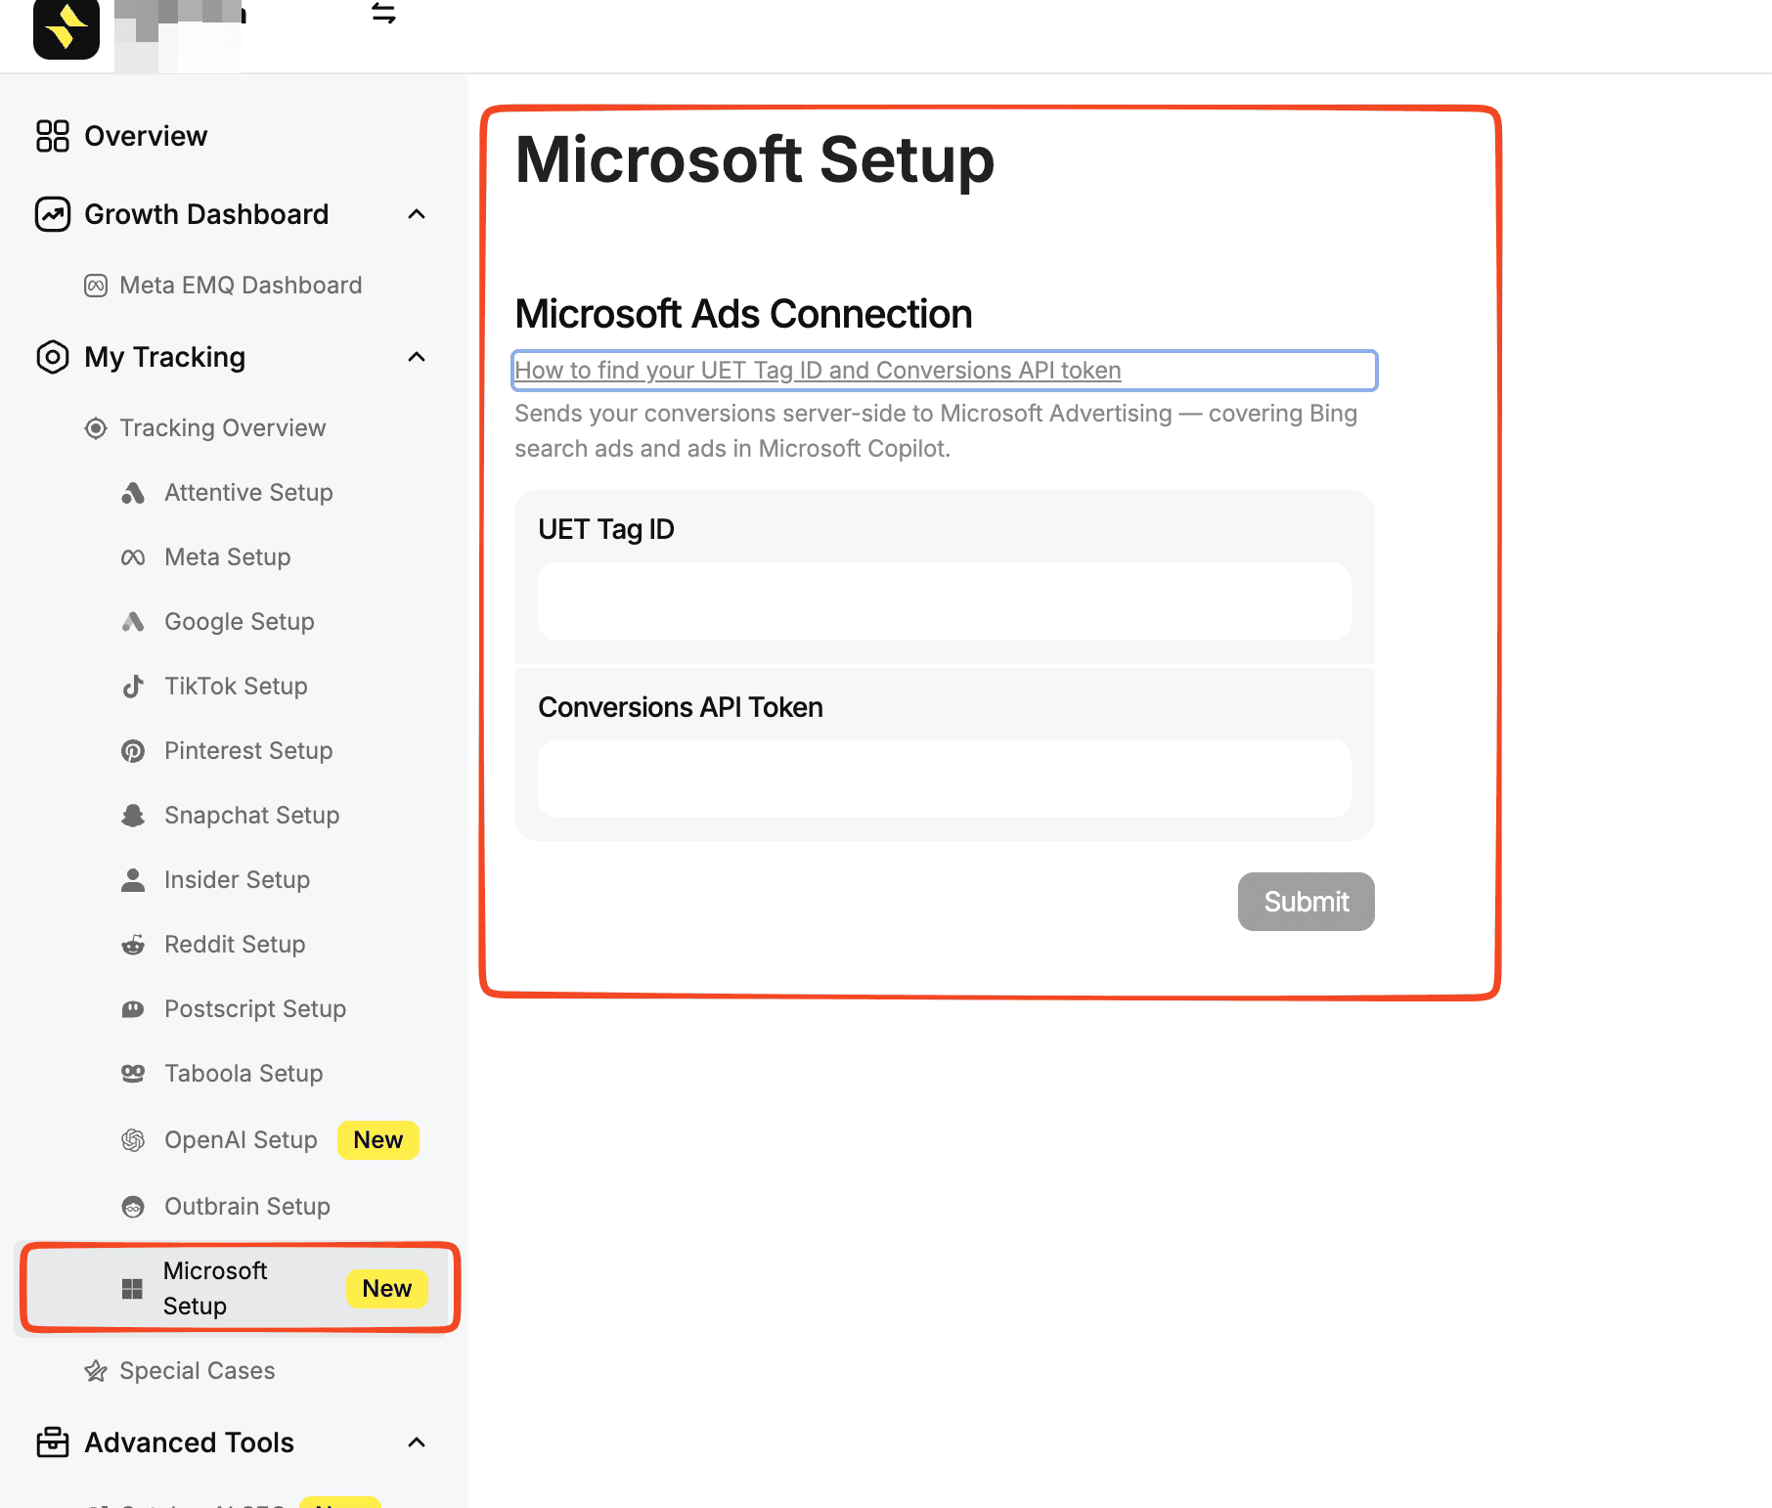
Task: Open Attentive Setup page
Action: (x=248, y=493)
